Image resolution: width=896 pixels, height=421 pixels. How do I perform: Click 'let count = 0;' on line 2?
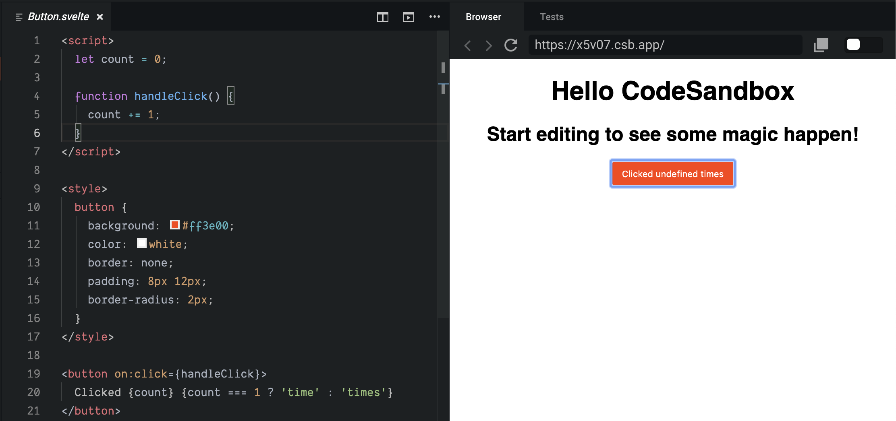[x=120, y=59]
